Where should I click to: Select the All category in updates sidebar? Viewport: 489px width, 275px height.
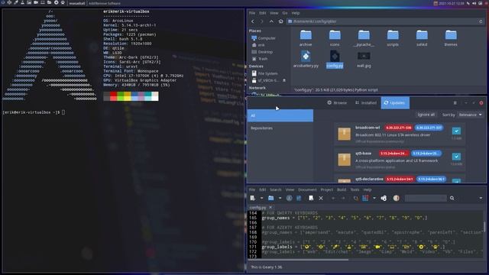pyautogui.click(x=280, y=115)
